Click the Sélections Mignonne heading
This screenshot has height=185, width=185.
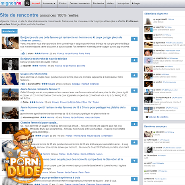[x=156, y=14]
